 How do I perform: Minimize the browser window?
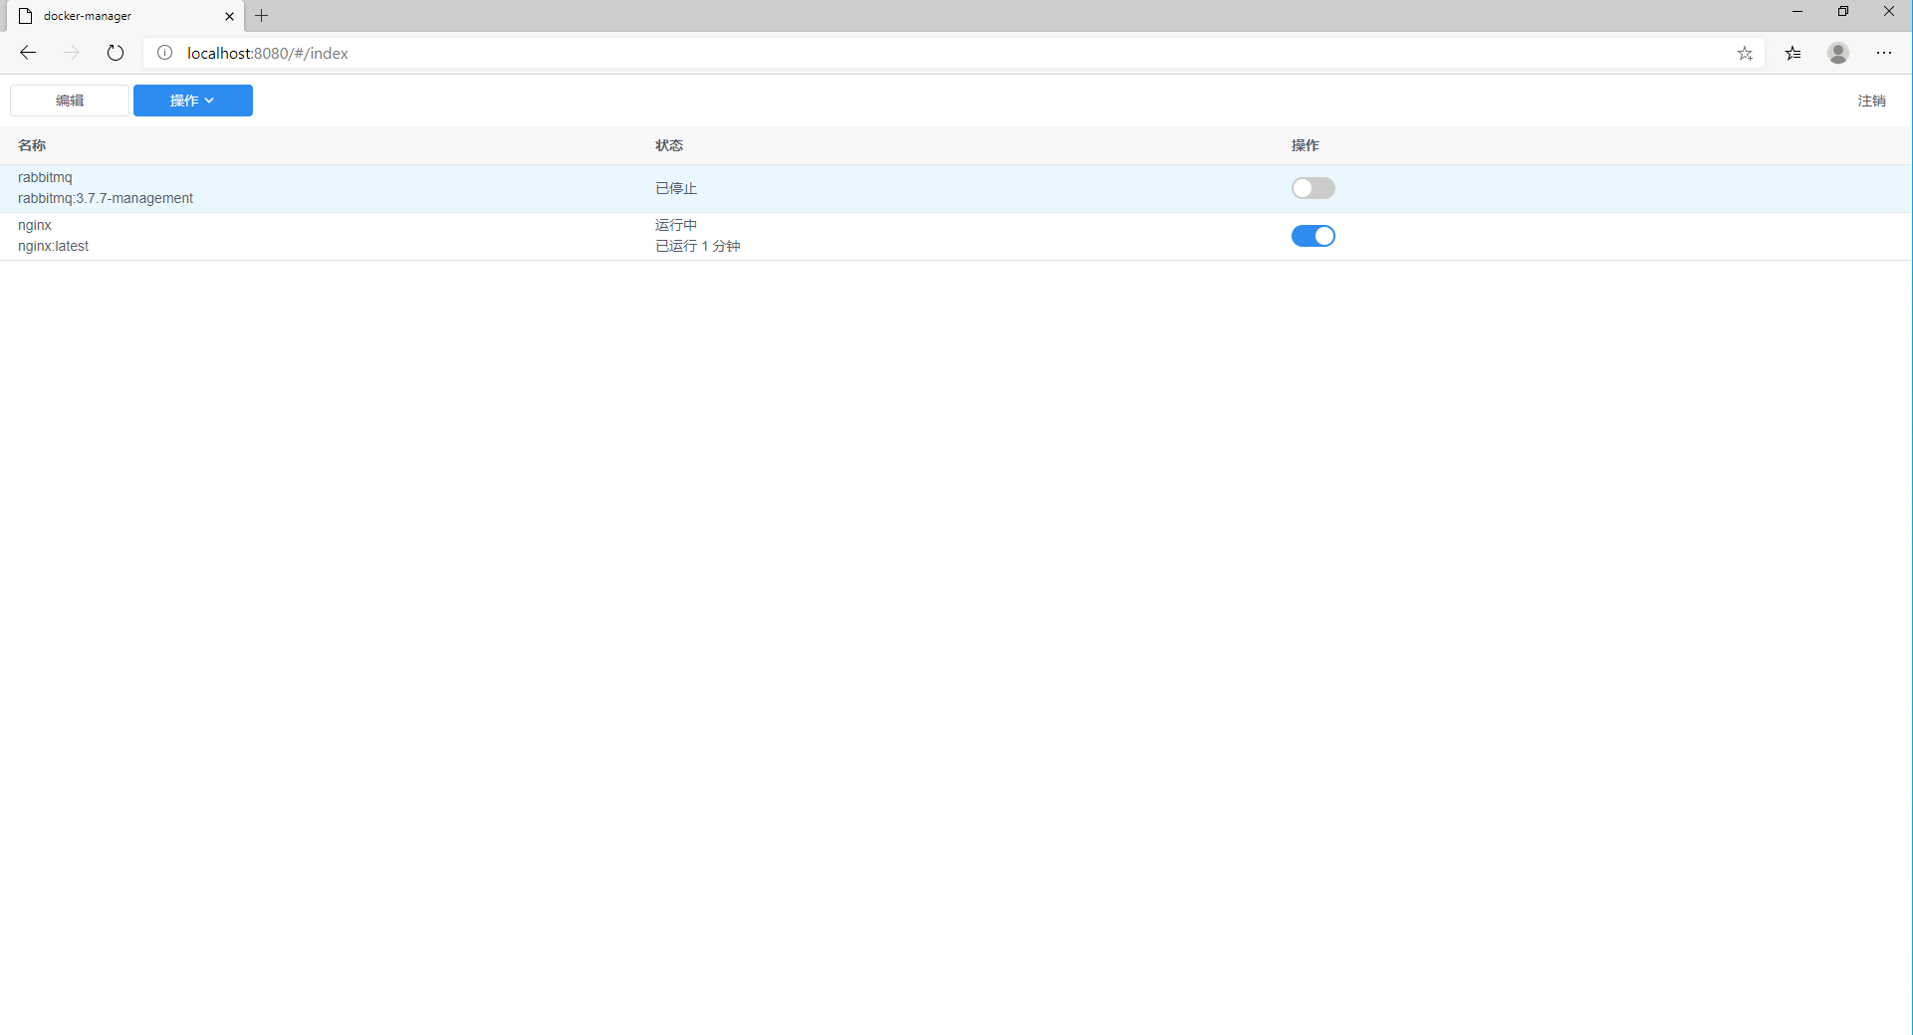[x=1797, y=12]
